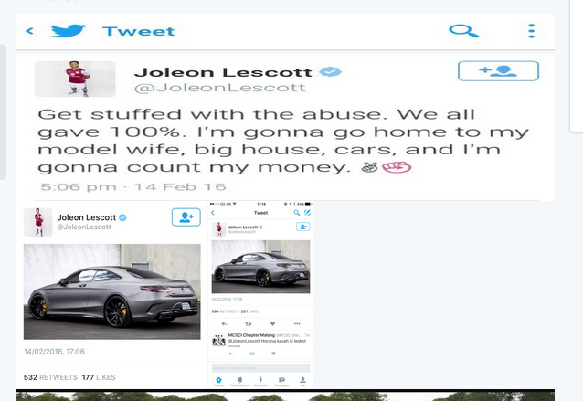
Task: Follow Joleon Lescott with the top follow button
Action: pos(498,70)
